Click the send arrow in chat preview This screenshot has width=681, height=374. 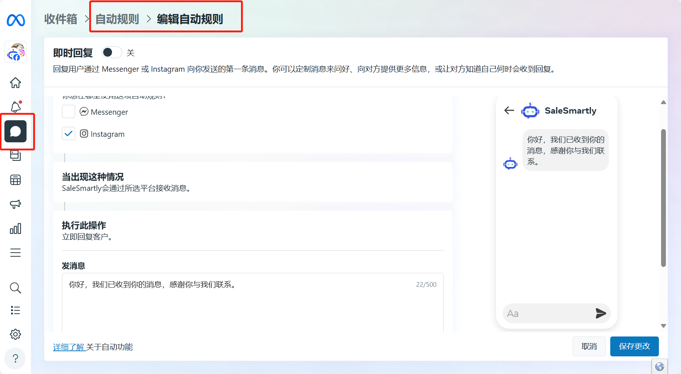pos(601,313)
